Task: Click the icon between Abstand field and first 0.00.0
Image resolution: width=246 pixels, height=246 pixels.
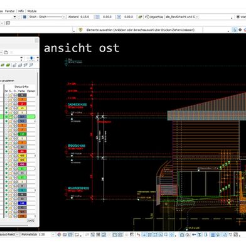Action: pyautogui.click(x=97, y=17)
